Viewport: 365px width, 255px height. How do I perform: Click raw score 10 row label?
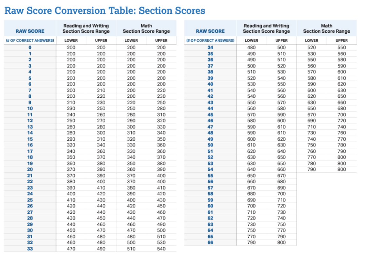point(30,108)
